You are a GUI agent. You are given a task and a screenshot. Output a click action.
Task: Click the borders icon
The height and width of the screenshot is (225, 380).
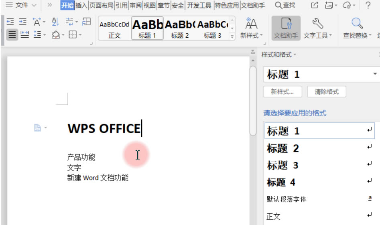click(73, 35)
